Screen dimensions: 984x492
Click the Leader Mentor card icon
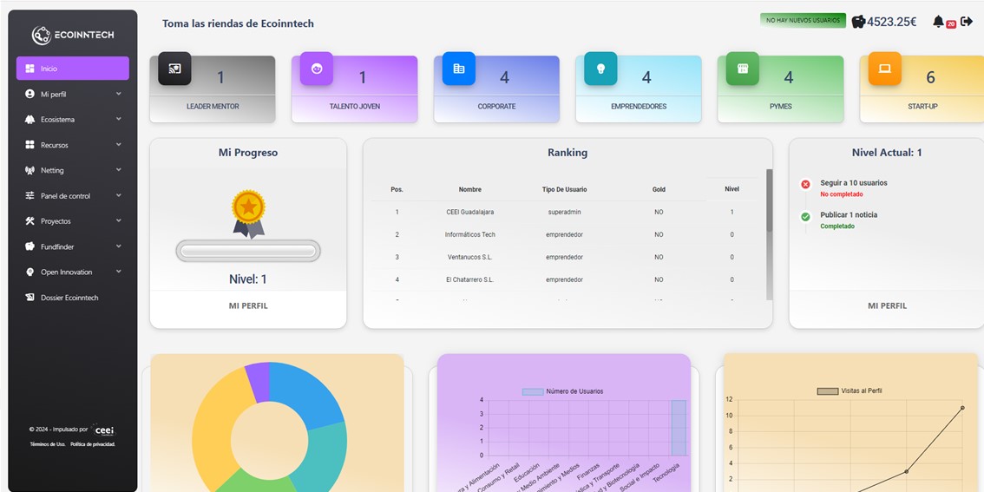click(174, 69)
